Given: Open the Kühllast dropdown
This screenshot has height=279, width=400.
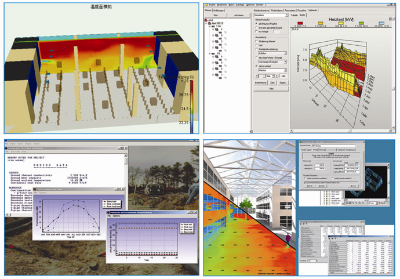Looking at the screenshot, I should tap(272, 53).
